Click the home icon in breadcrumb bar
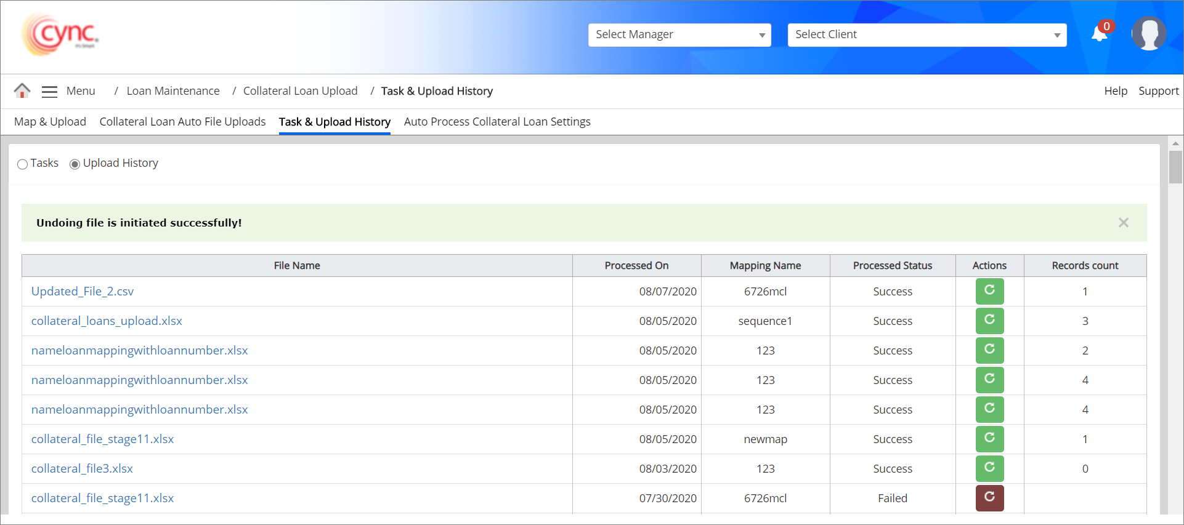The image size is (1184, 525). 22,91
